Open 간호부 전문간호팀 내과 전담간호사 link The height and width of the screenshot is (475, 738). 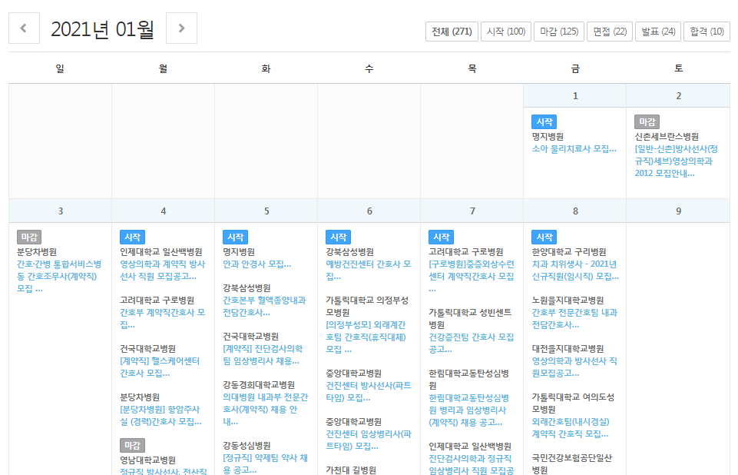(x=574, y=318)
